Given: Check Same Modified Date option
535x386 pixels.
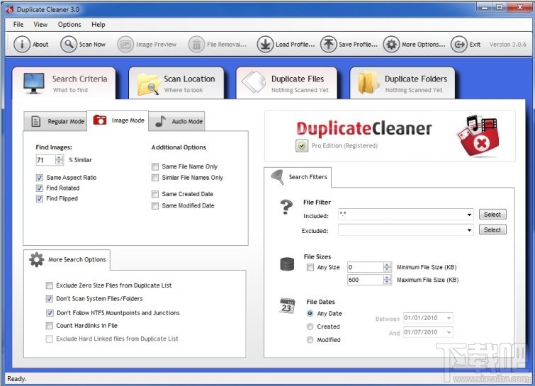Looking at the screenshot, I should point(155,205).
